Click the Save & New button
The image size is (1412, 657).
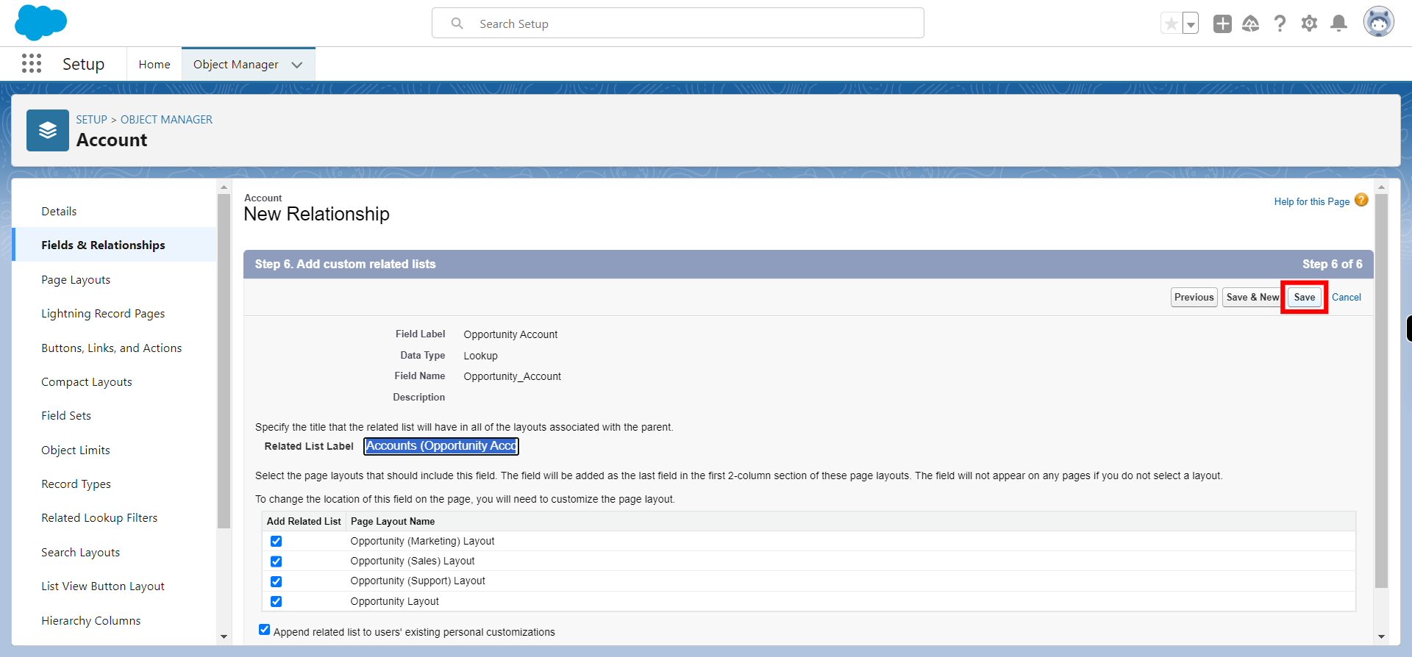[1252, 297]
